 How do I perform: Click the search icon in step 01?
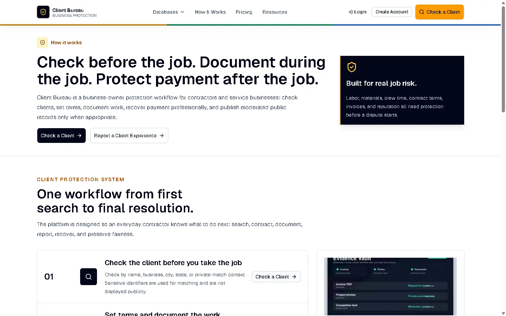tap(89, 277)
